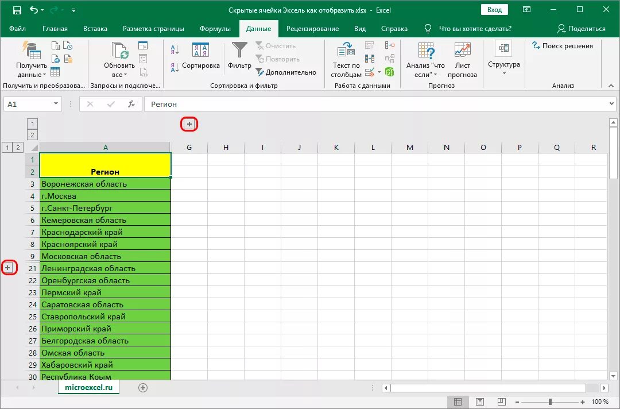This screenshot has width=620, height=409.
Task: Click the Recent Sources clock icon
Action: (x=68, y=46)
